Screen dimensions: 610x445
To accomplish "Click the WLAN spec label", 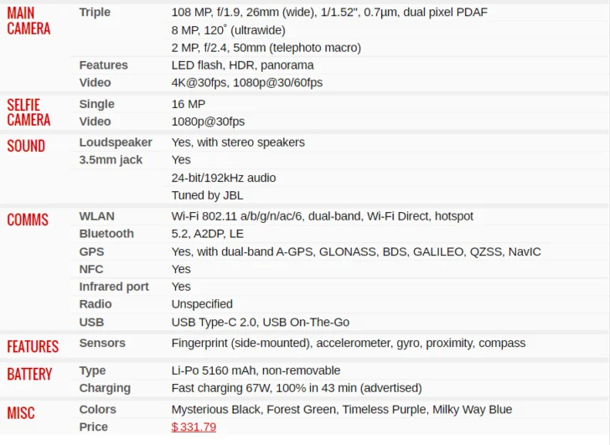I will coord(97,216).
